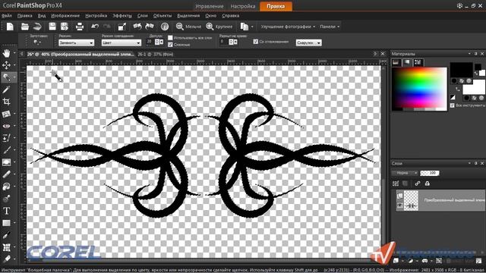The height and width of the screenshot is (273, 486).
Task: Toggle layer link icon
Action: [x=418, y=184]
